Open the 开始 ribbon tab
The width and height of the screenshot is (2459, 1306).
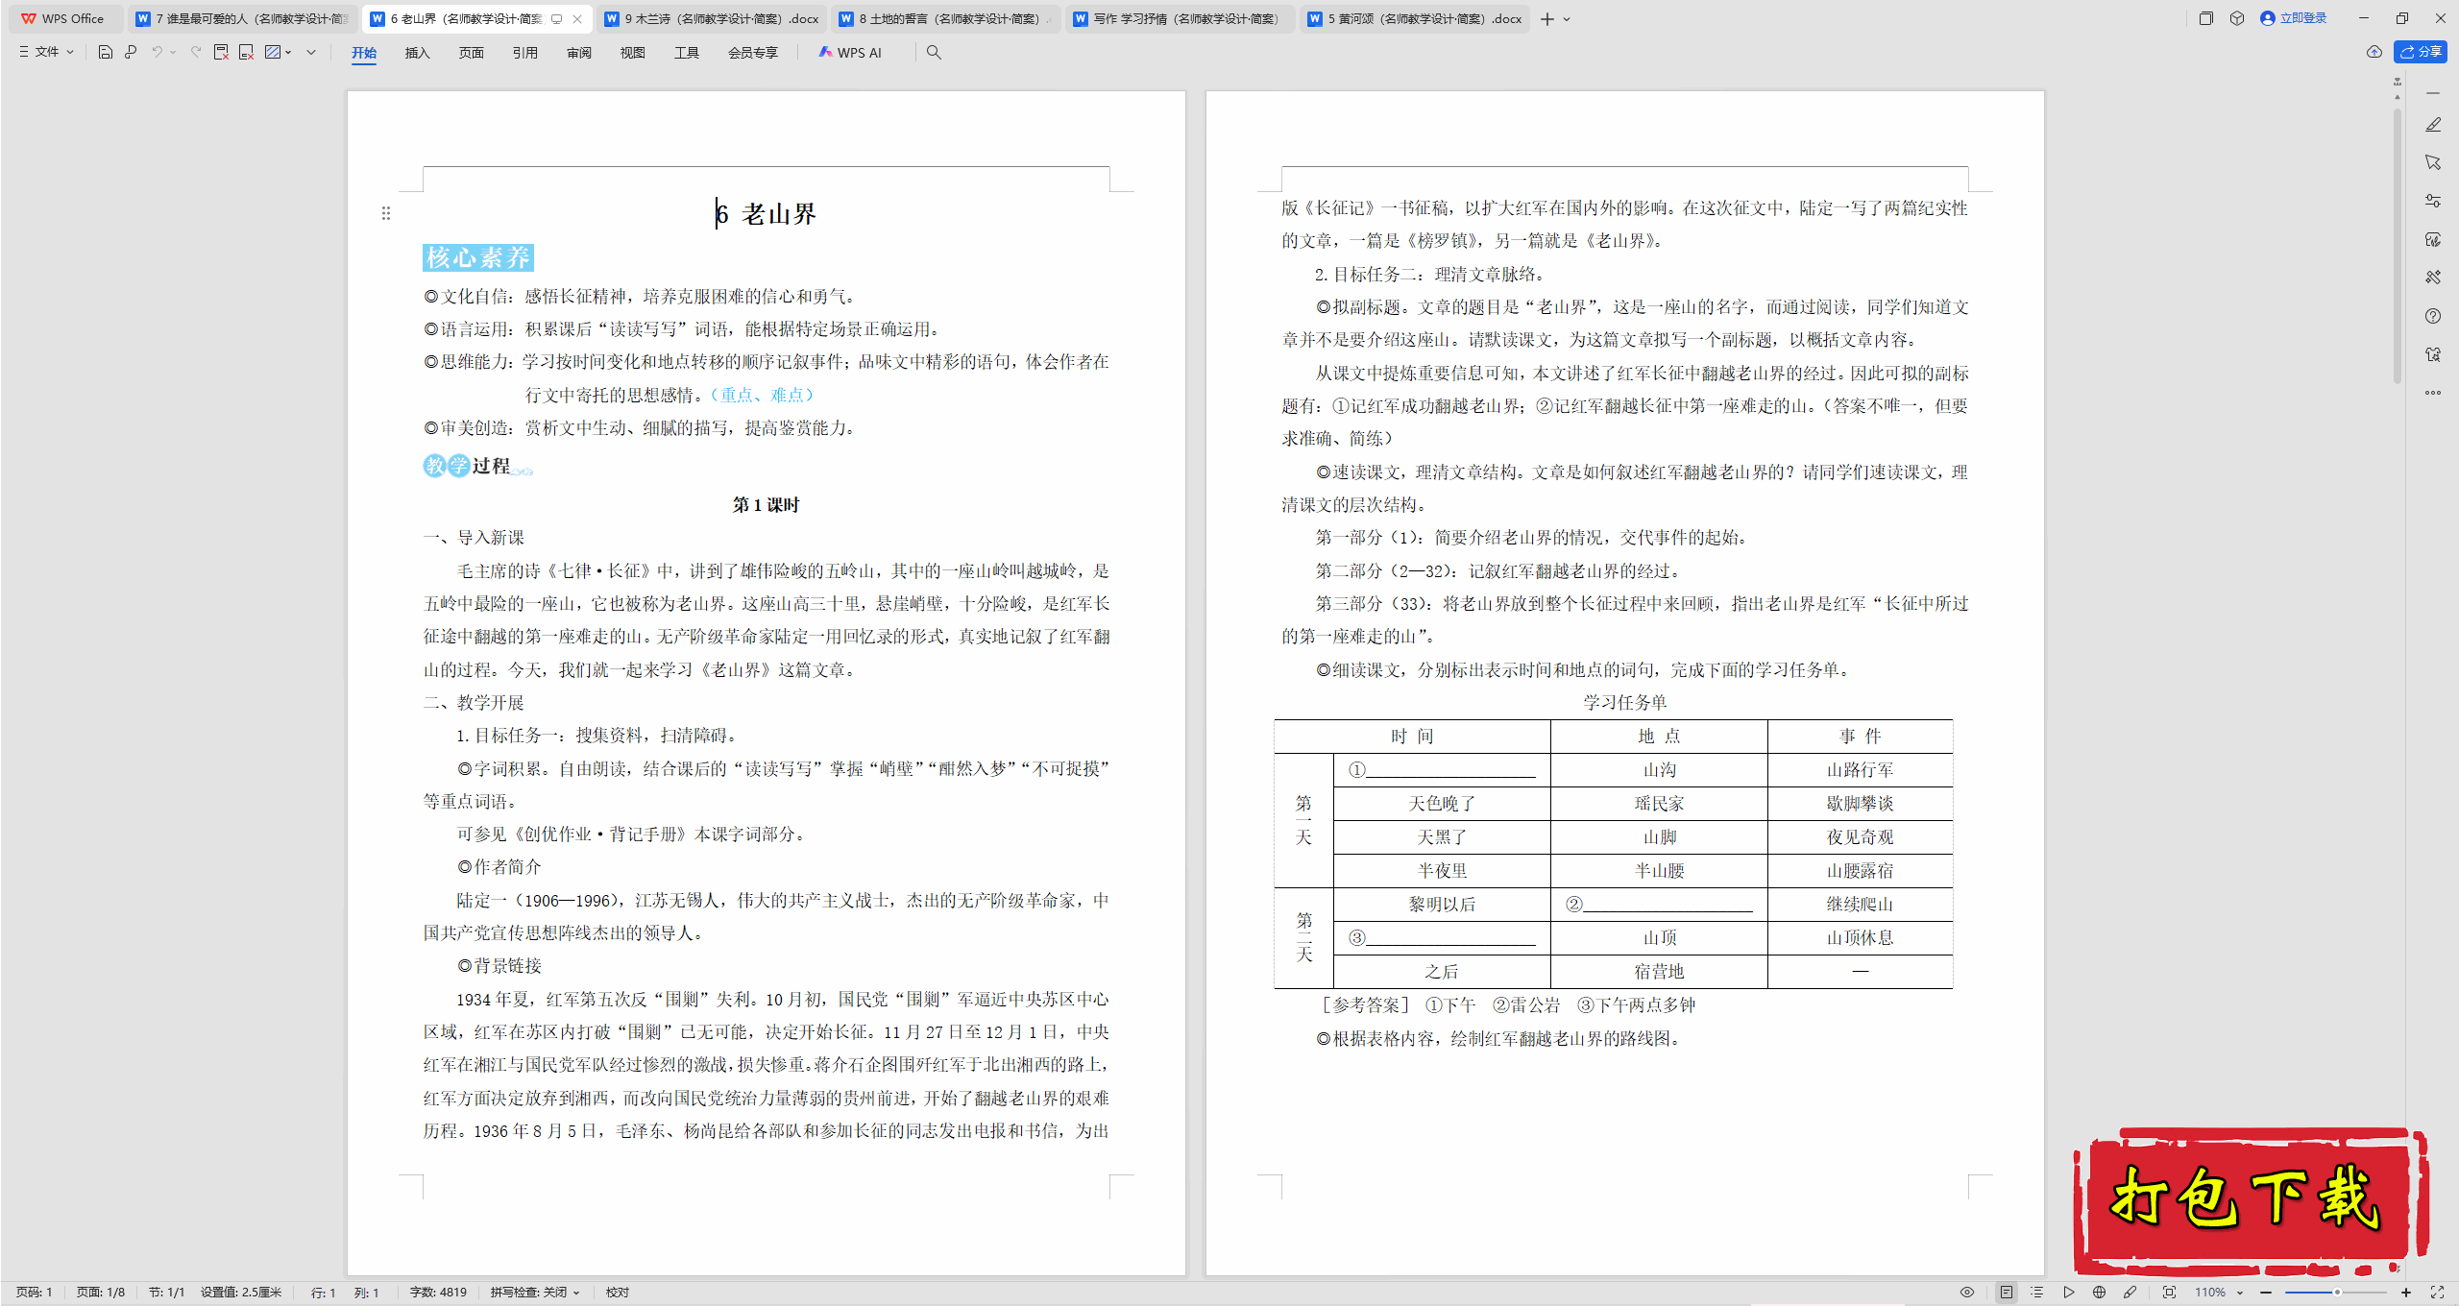tap(364, 53)
